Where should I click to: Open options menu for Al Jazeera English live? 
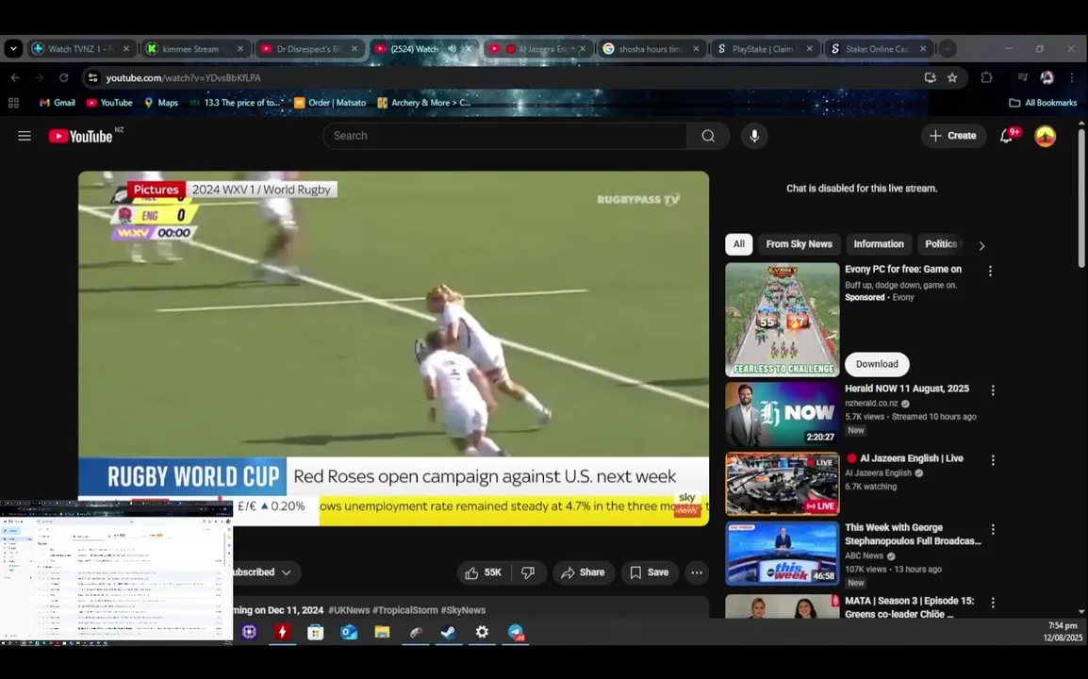click(993, 460)
